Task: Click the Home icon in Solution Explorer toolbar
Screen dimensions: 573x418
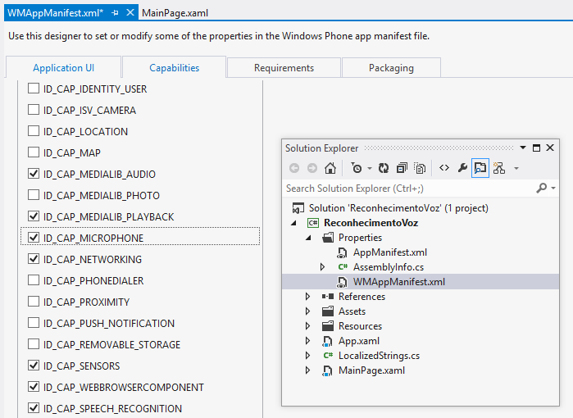Action: [330, 168]
